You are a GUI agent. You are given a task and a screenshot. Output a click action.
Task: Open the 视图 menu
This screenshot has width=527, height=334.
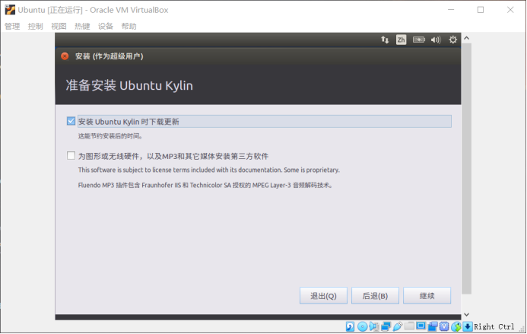coord(59,26)
